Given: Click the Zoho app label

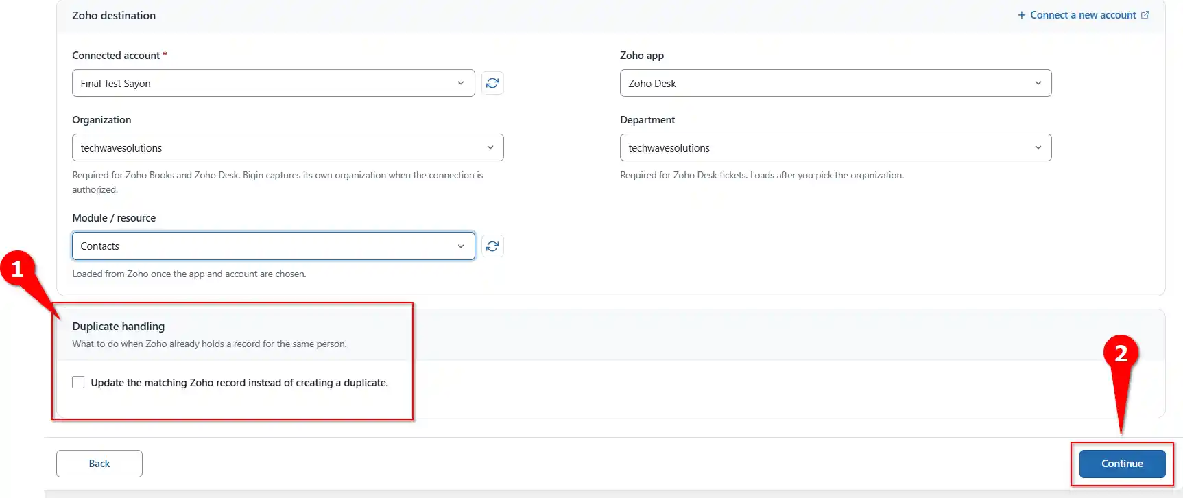Looking at the screenshot, I should (642, 56).
